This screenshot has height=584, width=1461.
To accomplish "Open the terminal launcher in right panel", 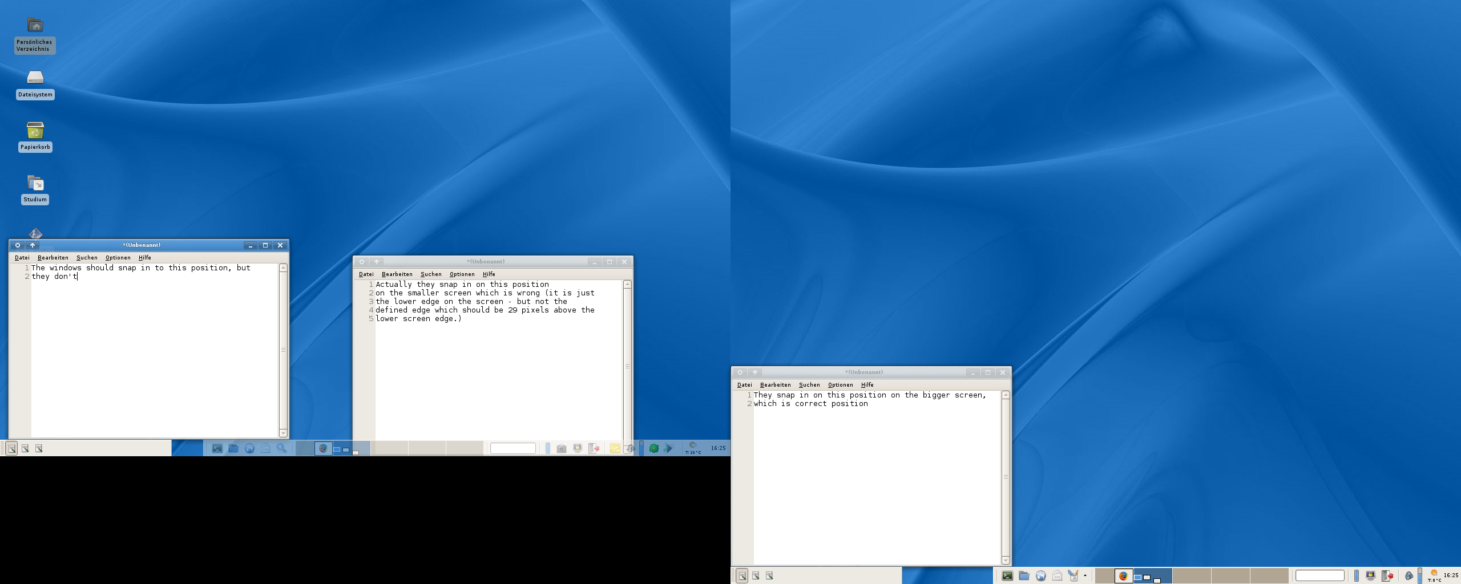I will tap(1007, 575).
